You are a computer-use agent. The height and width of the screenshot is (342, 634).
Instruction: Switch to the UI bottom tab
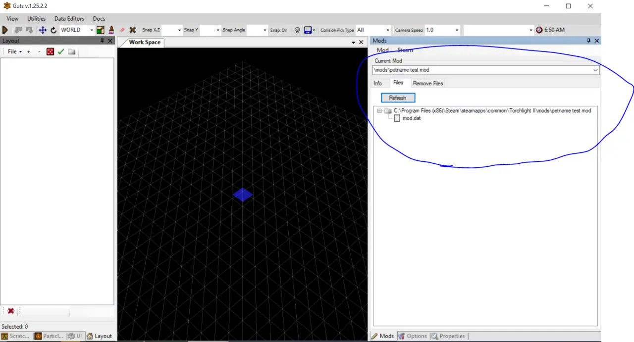(x=75, y=336)
